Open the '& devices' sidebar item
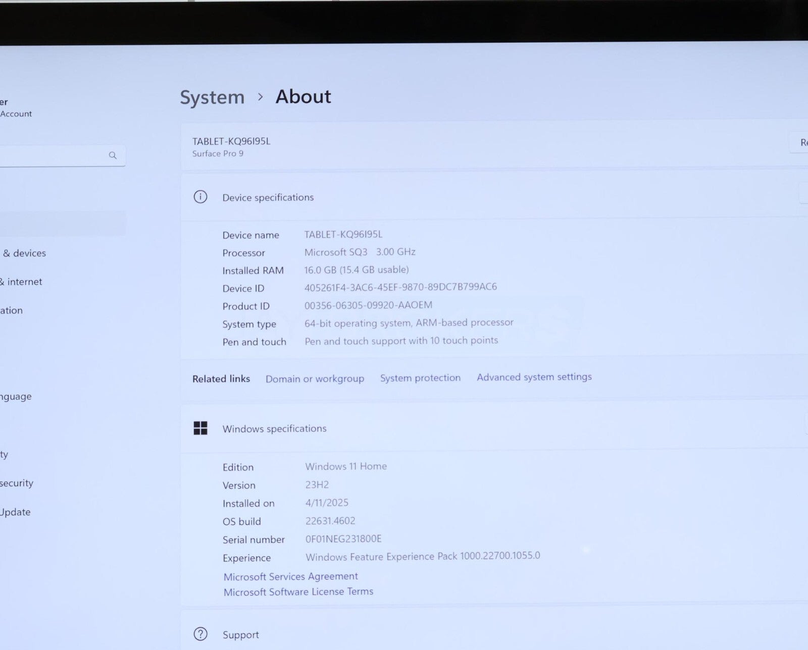 tap(24, 253)
